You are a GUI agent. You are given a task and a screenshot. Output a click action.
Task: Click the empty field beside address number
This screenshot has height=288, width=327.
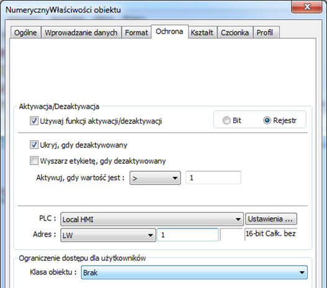231,235
